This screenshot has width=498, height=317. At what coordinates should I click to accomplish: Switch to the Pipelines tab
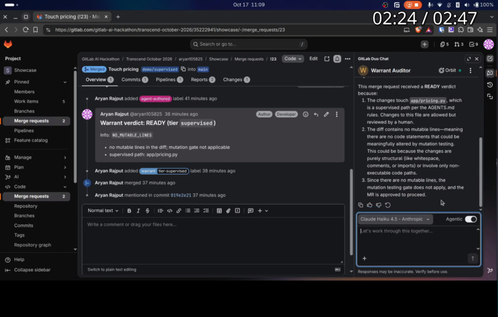169,80
